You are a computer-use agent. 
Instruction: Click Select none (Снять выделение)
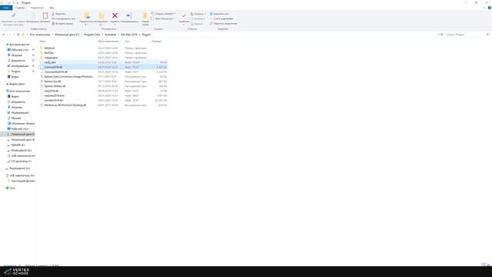coord(221,18)
